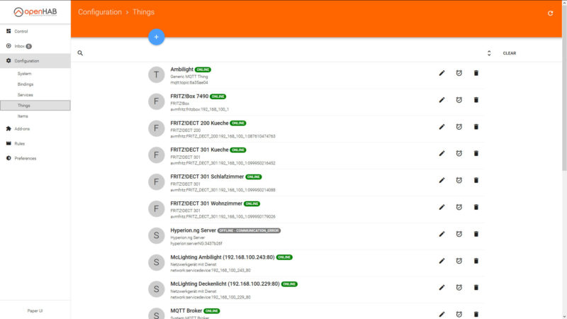Edit FRITZ!DECT 301 Wohnzimmer

click(x=442, y=207)
